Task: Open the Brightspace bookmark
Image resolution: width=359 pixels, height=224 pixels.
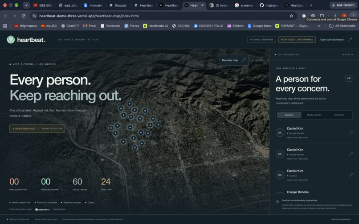Action: pos(26,26)
